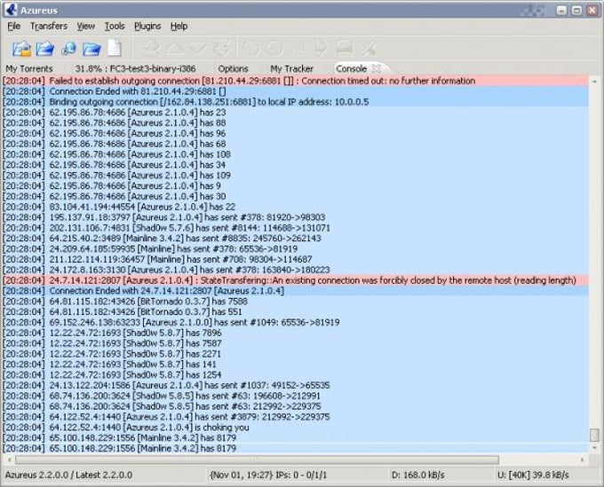Viewport: 604px width, 487px height.
Task: Open the File menu
Action: [14, 26]
